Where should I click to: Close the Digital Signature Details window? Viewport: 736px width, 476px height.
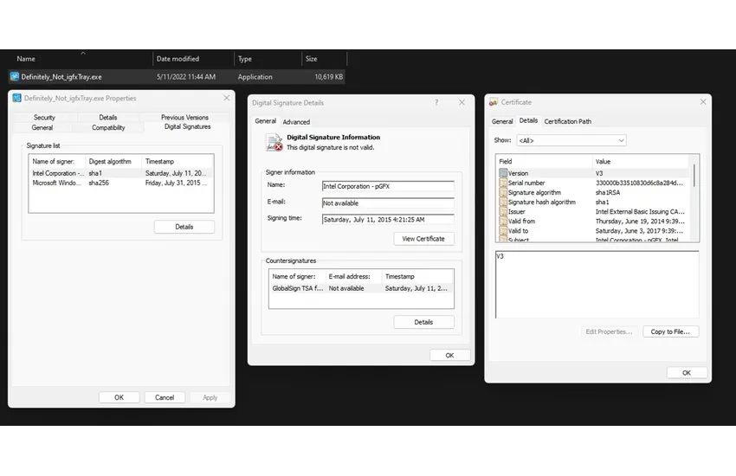point(462,102)
